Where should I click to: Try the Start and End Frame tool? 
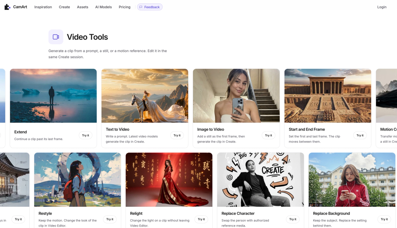pyautogui.click(x=360, y=135)
